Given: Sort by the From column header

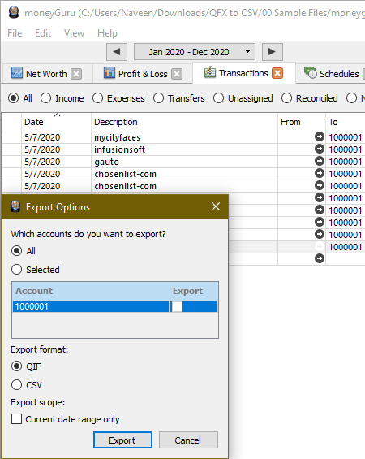Looking at the screenshot, I should 302,122.
